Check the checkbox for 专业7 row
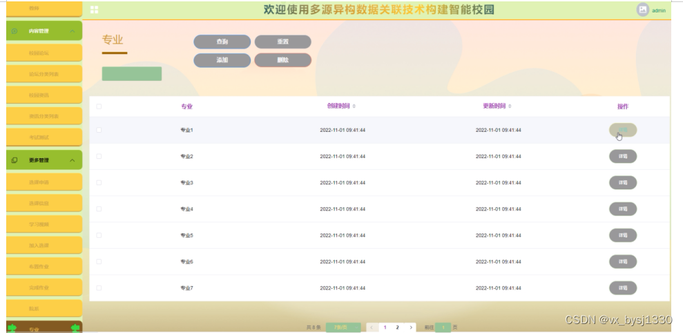Viewport: 683px width, 333px height. pyautogui.click(x=99, y=287)
